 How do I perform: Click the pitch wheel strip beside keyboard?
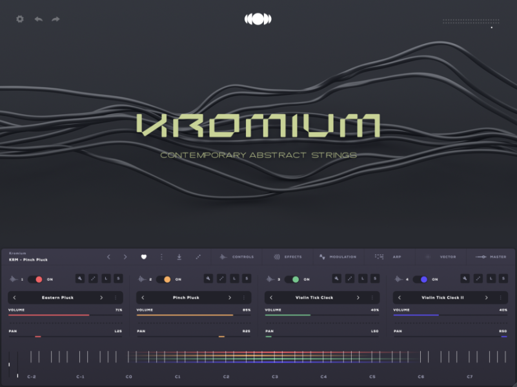9,364
